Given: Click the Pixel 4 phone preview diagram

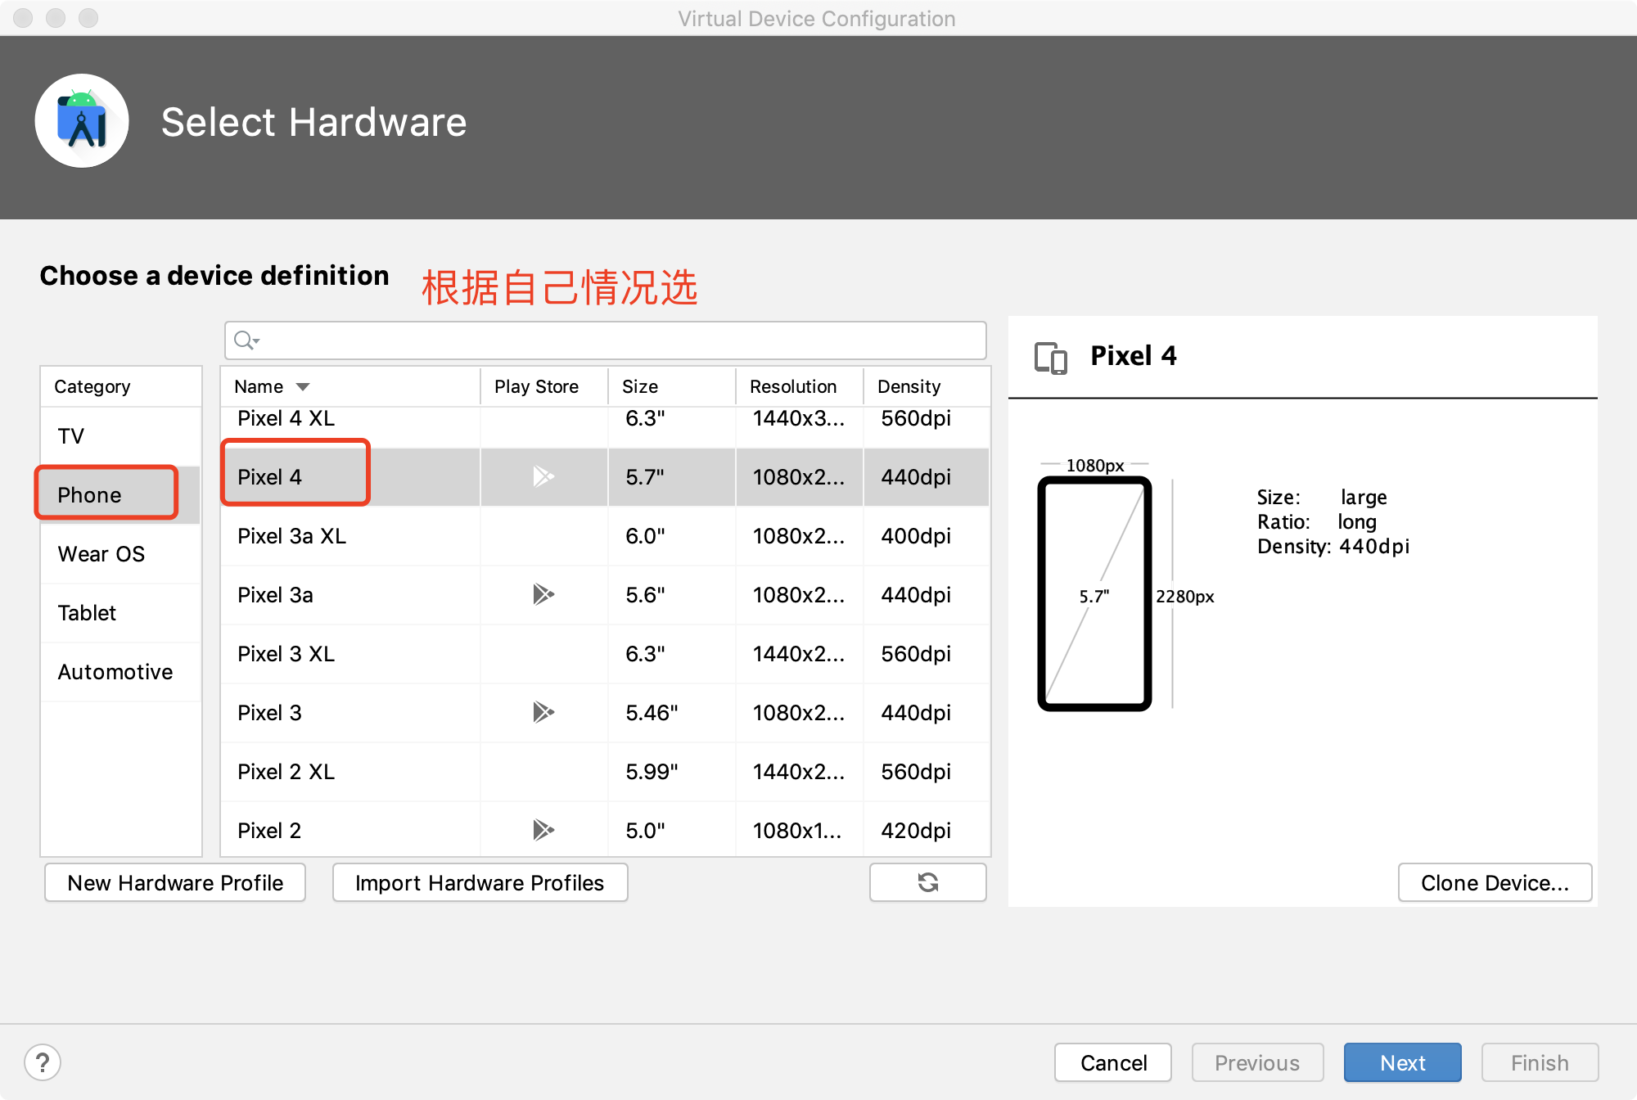Looking at the screenshot, I should coord(1094,594).
